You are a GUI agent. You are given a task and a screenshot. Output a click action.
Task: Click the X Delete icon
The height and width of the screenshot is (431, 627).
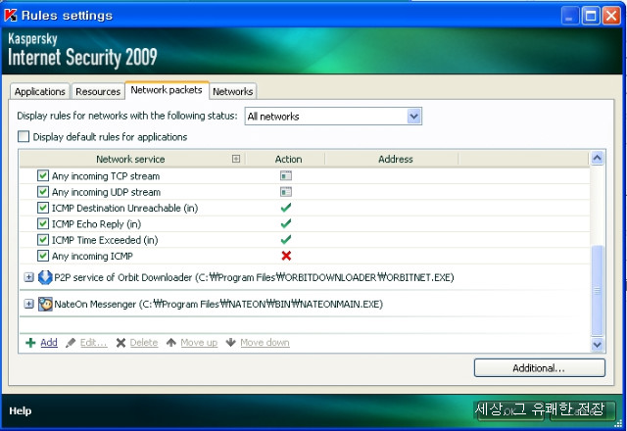(121, 343)
